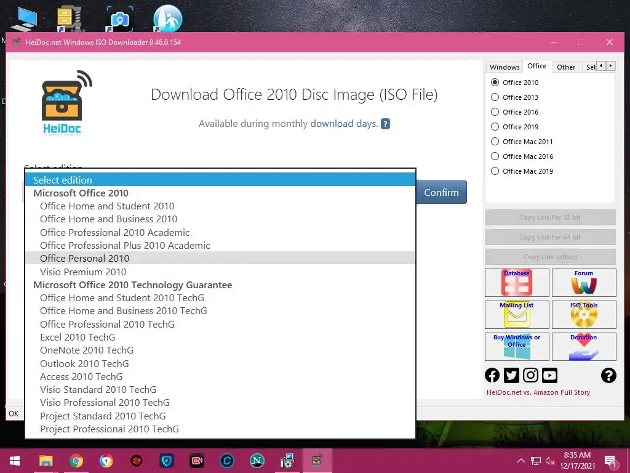This screenshot has height=473, width=630.
Task: Select the Office 2013 radio button
Action: (495, 97)
